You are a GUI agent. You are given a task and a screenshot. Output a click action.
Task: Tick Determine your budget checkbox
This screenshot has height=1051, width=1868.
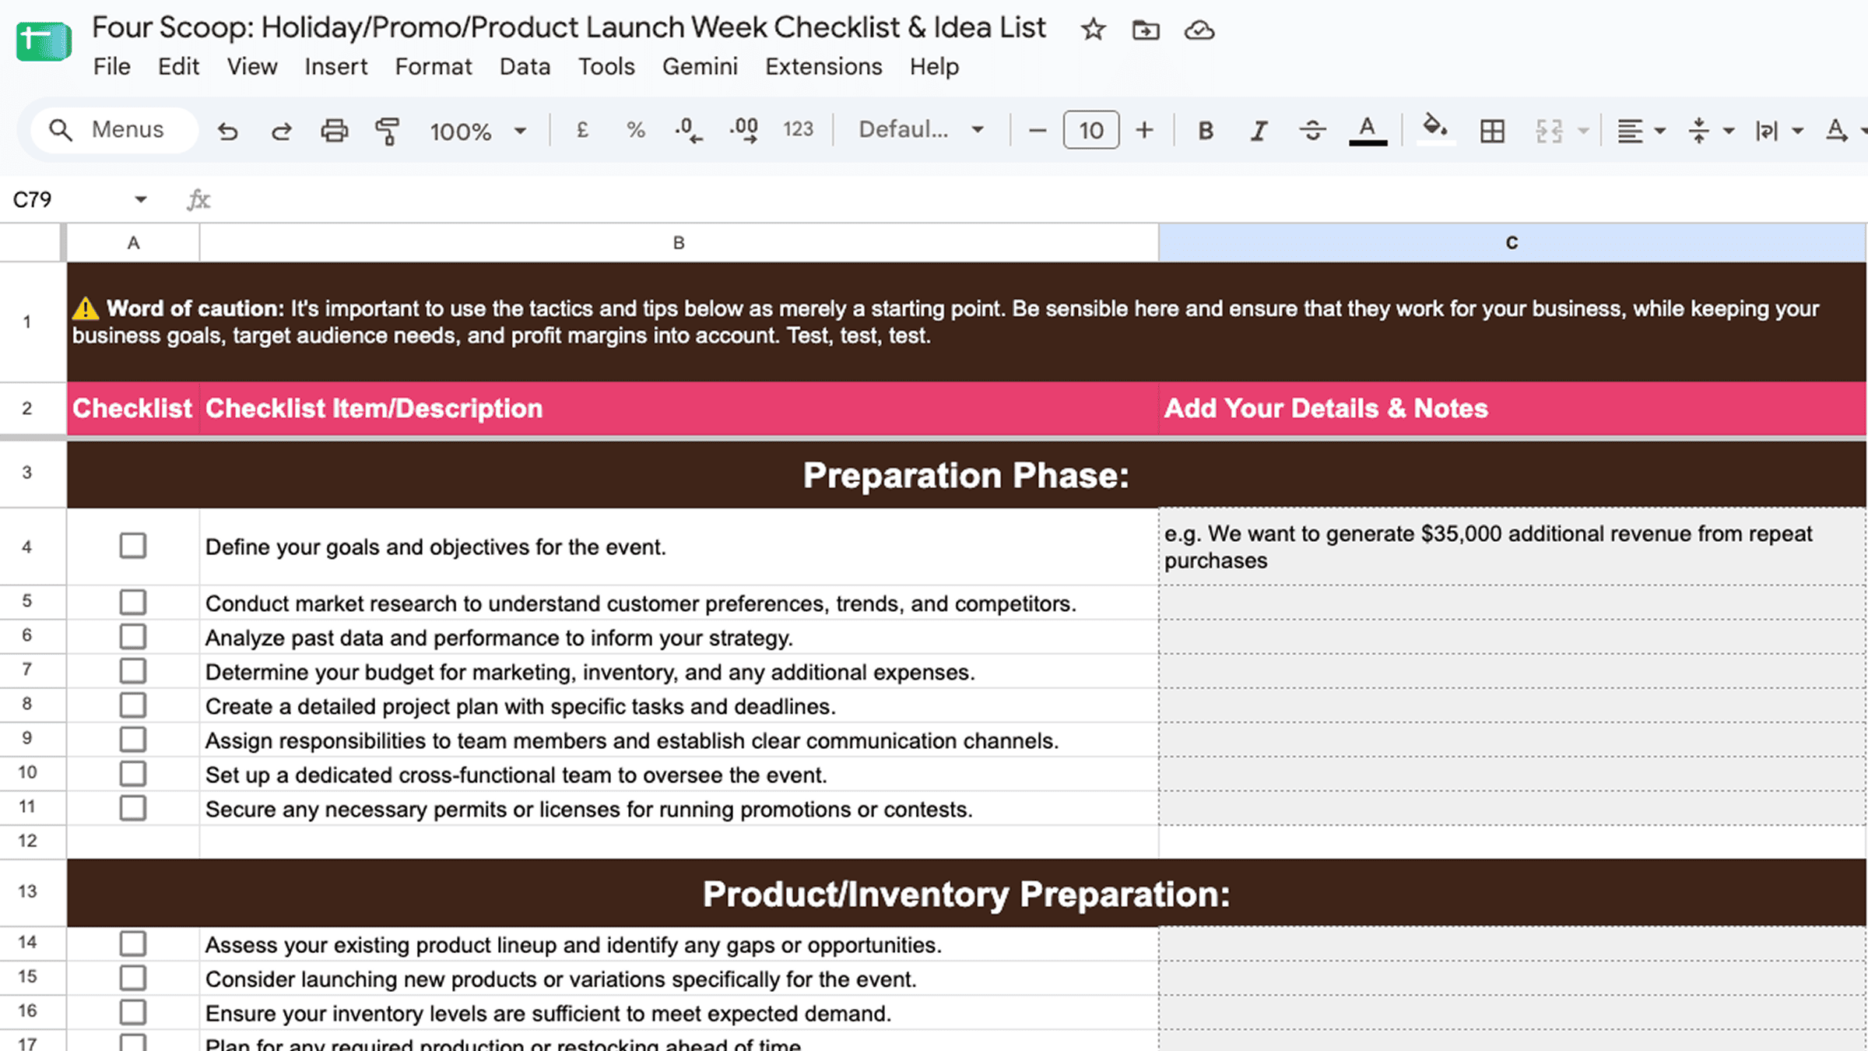133,670
